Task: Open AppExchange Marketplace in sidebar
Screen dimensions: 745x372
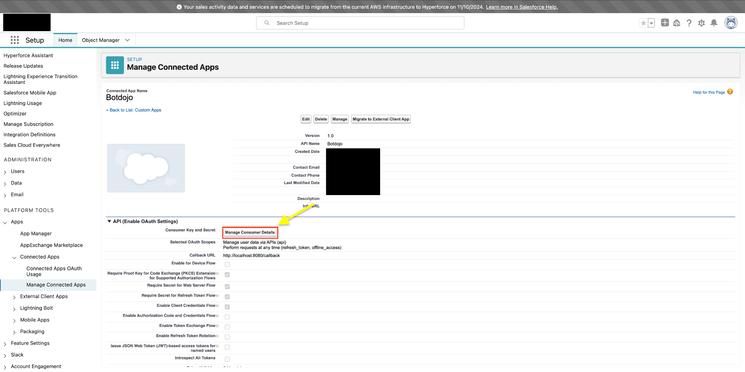Action: click(52, 245)
